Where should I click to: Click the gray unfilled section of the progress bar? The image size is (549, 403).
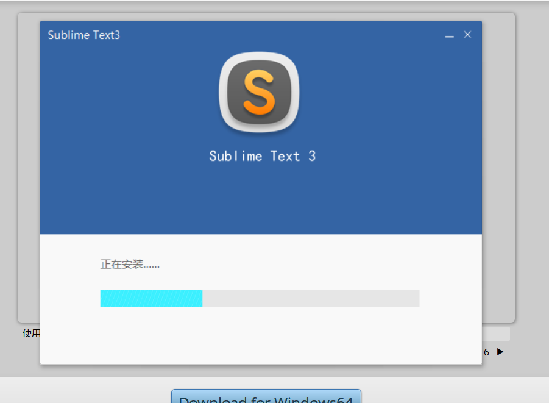click(x=311, y=298)
